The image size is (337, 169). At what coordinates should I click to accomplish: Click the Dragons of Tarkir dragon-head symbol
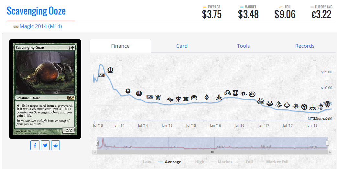(179, 99)
